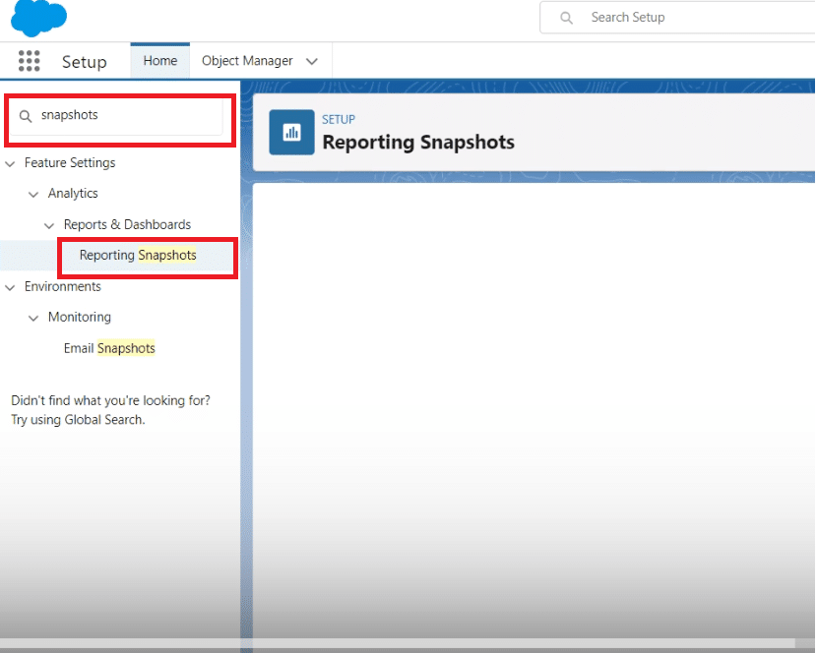Image resolution: width=817 pixels, height=653 pixels.
Task: Click the Quick Find box containing snapshots
Action: point(117,116)
